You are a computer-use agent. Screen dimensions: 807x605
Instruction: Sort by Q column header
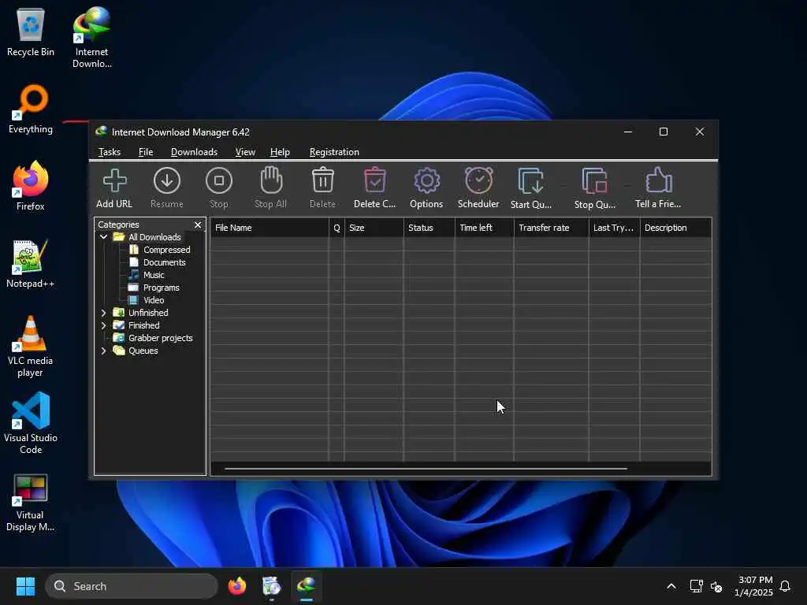click(x=337, y=228)
